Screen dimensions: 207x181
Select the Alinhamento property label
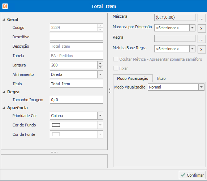point(23,74)
